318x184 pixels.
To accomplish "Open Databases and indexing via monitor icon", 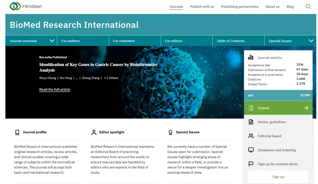I will pyautogui.click(x=251, y=150).
